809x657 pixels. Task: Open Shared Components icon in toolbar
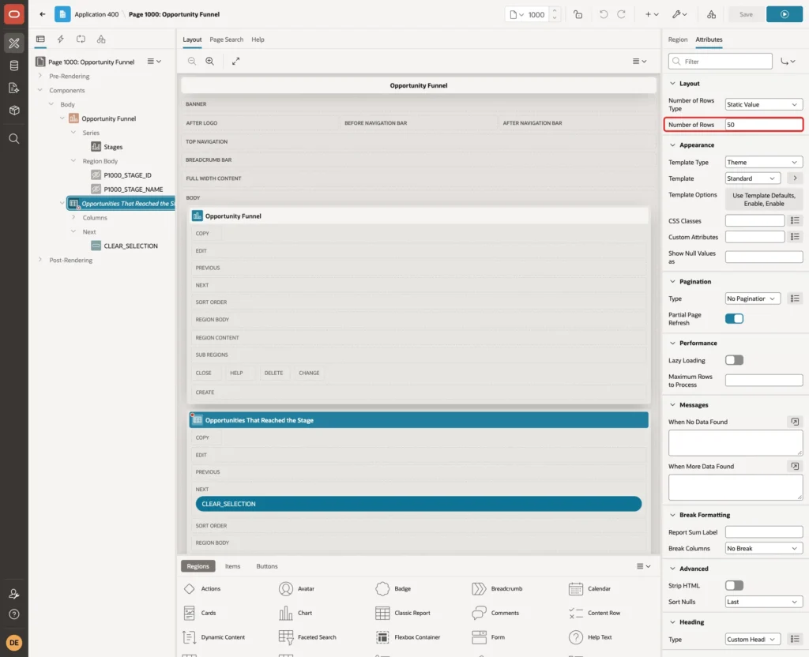711,14
